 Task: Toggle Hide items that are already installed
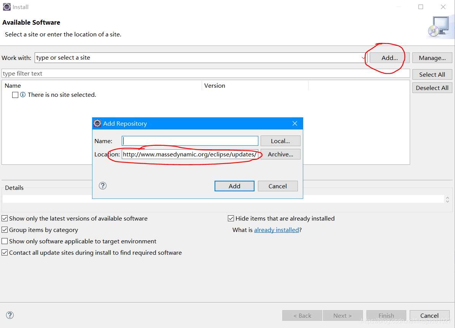231,218
